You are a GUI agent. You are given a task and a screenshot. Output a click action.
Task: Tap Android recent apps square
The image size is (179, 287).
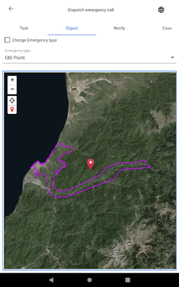[128, 280]
